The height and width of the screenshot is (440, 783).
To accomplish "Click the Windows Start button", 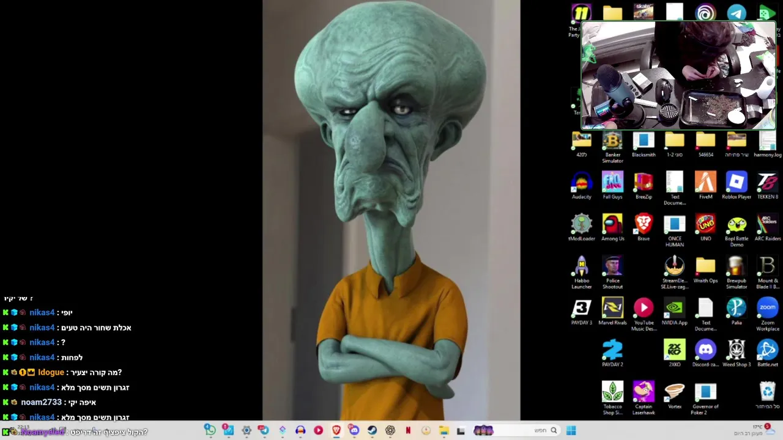I will 571,431.
